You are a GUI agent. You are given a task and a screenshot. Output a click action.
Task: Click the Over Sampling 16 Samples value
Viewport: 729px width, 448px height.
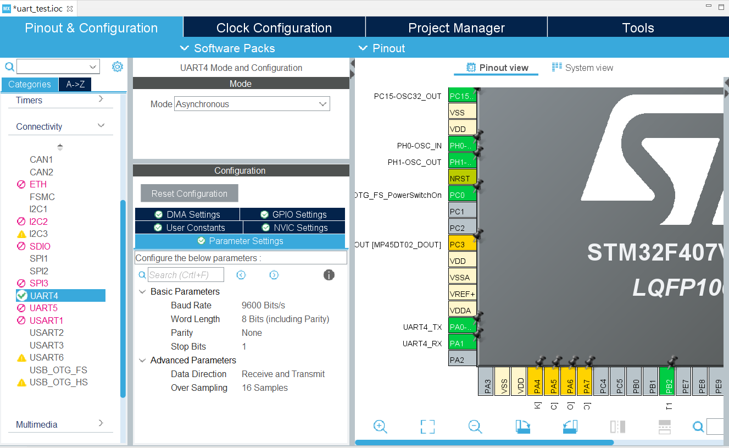(265, 388)
